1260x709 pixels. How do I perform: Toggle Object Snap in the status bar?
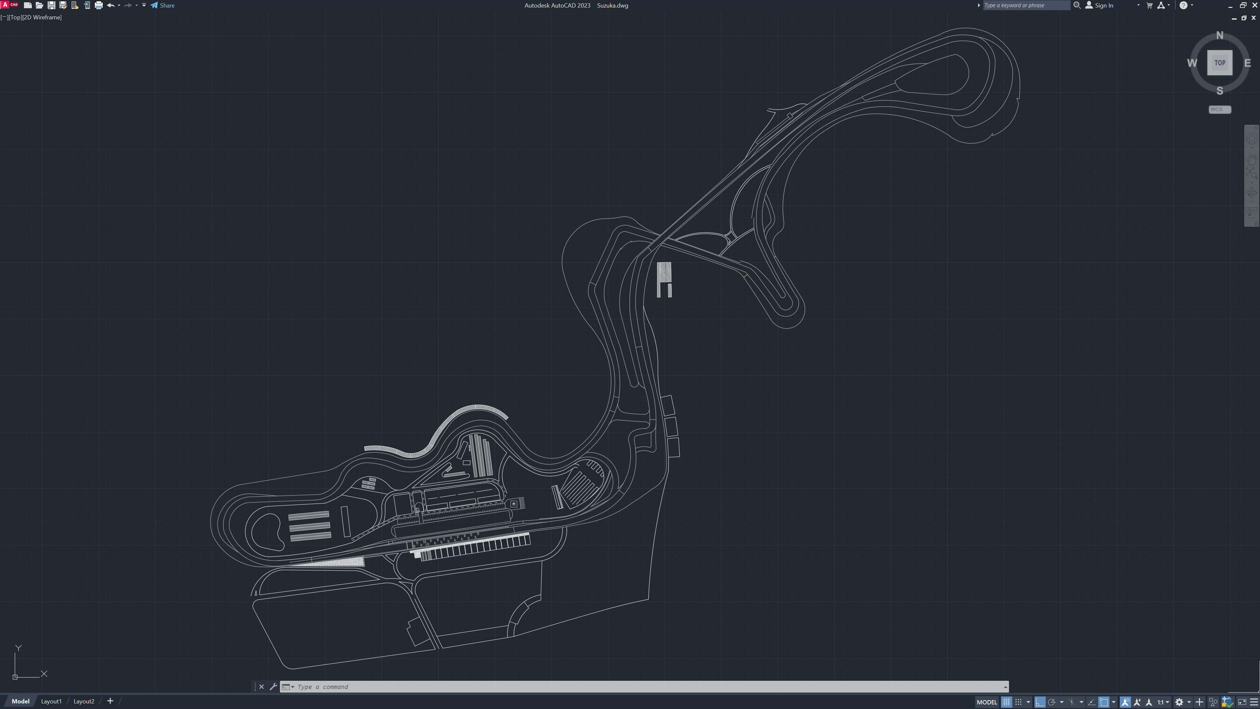coord(1103,702)
